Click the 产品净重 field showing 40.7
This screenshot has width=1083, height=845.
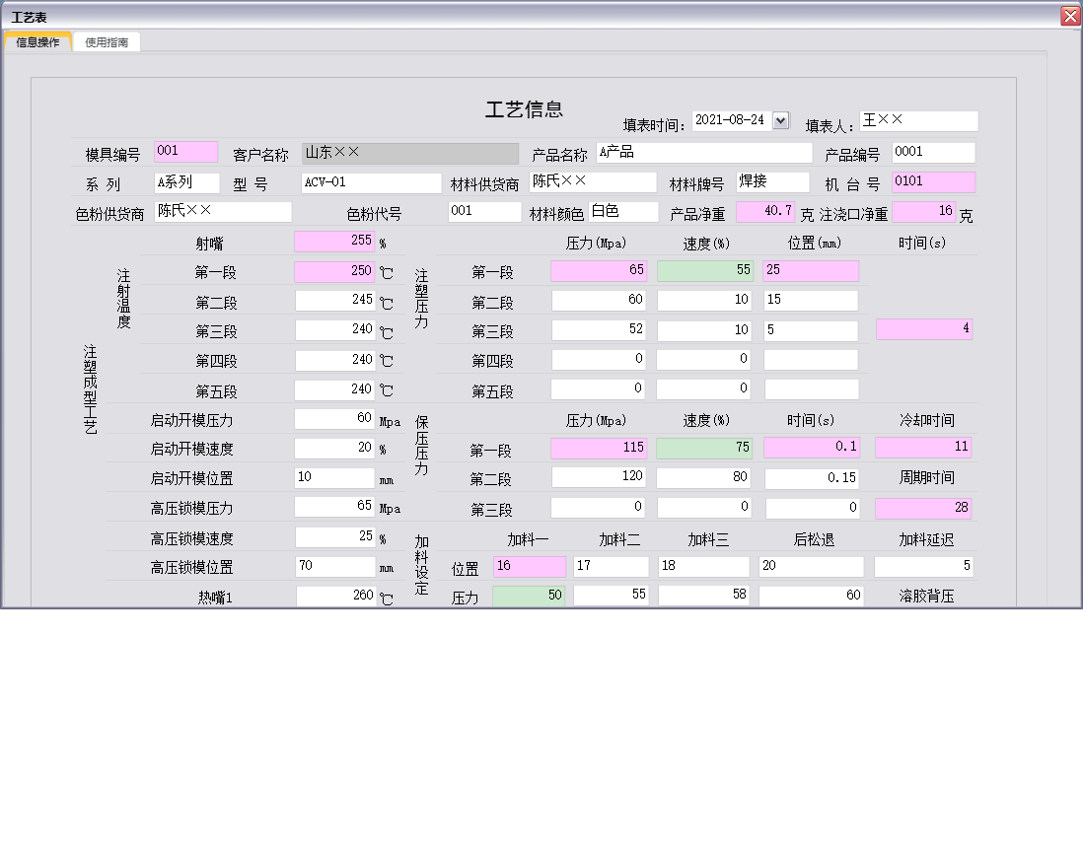point(766,210)
